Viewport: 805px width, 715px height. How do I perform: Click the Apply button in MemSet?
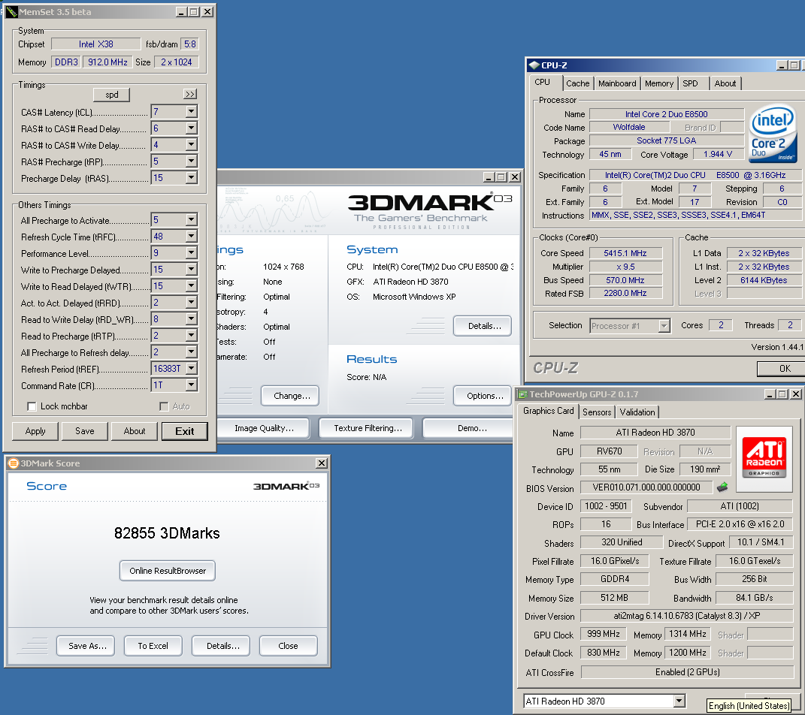(x=35, y=431)
